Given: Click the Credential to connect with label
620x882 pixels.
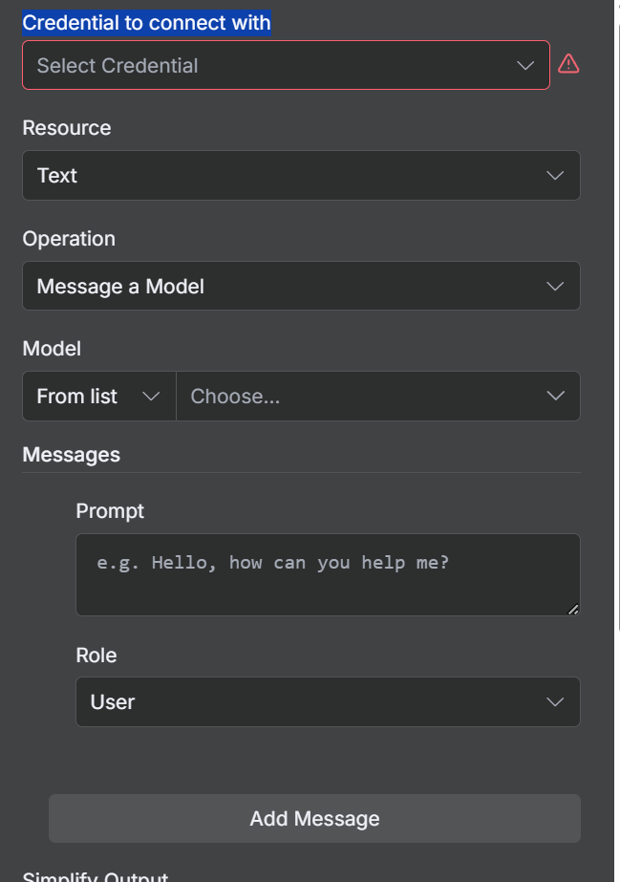Looking at the screenshot, I should click(146, 23).
